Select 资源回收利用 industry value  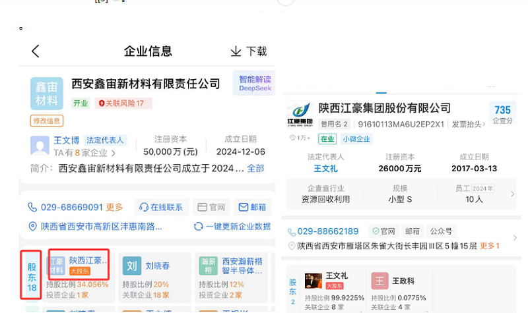coord(325,200)
